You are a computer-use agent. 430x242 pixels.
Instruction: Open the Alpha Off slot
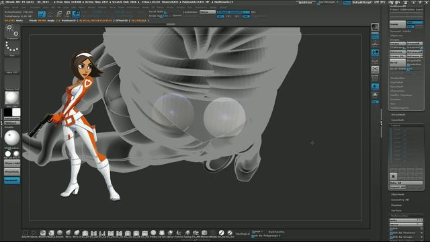click(12, 66)
